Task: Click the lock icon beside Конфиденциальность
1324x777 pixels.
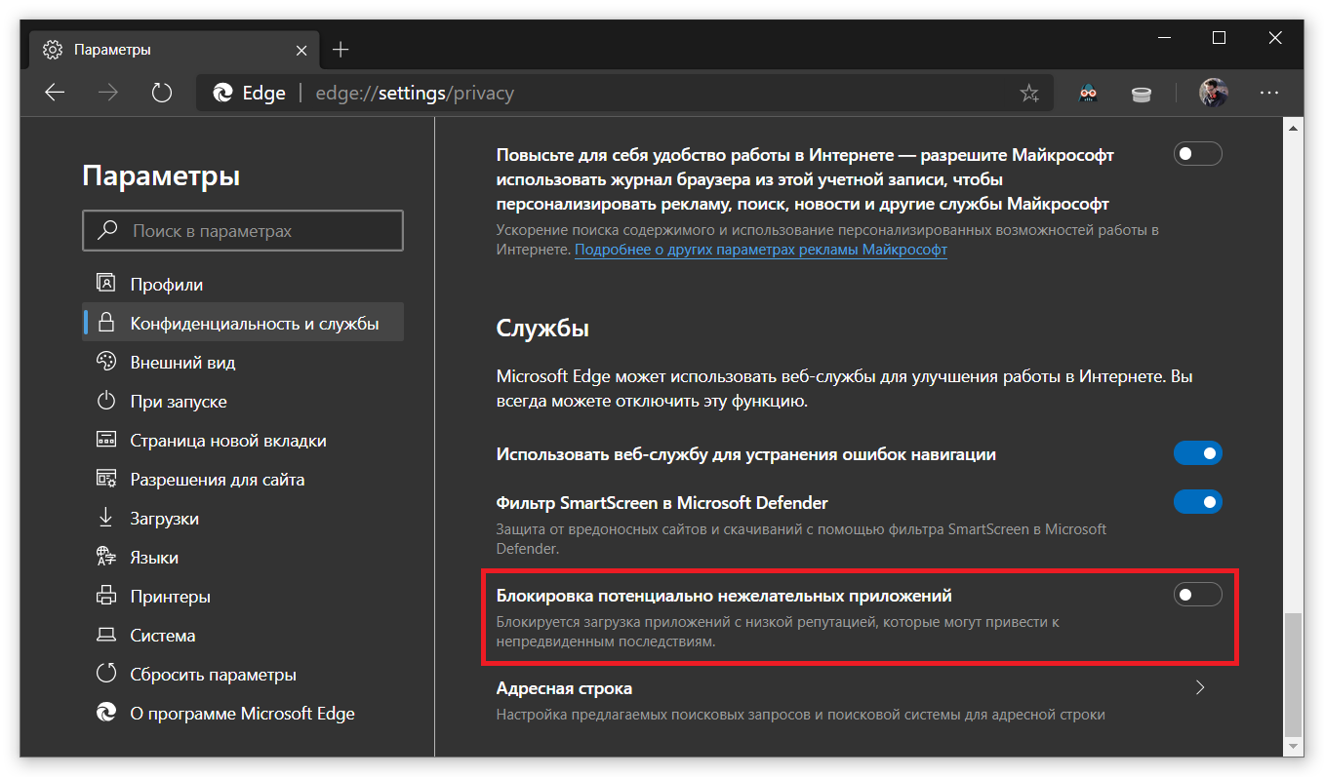Action: tap(106, 323)
